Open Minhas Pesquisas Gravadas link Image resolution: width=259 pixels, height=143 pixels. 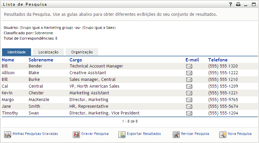point(35,134)
